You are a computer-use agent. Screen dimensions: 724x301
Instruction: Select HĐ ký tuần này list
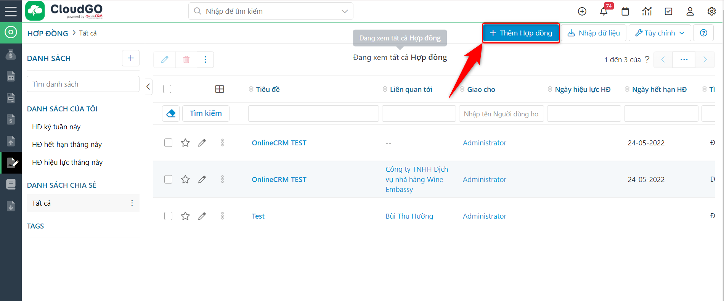click(56, 127)
